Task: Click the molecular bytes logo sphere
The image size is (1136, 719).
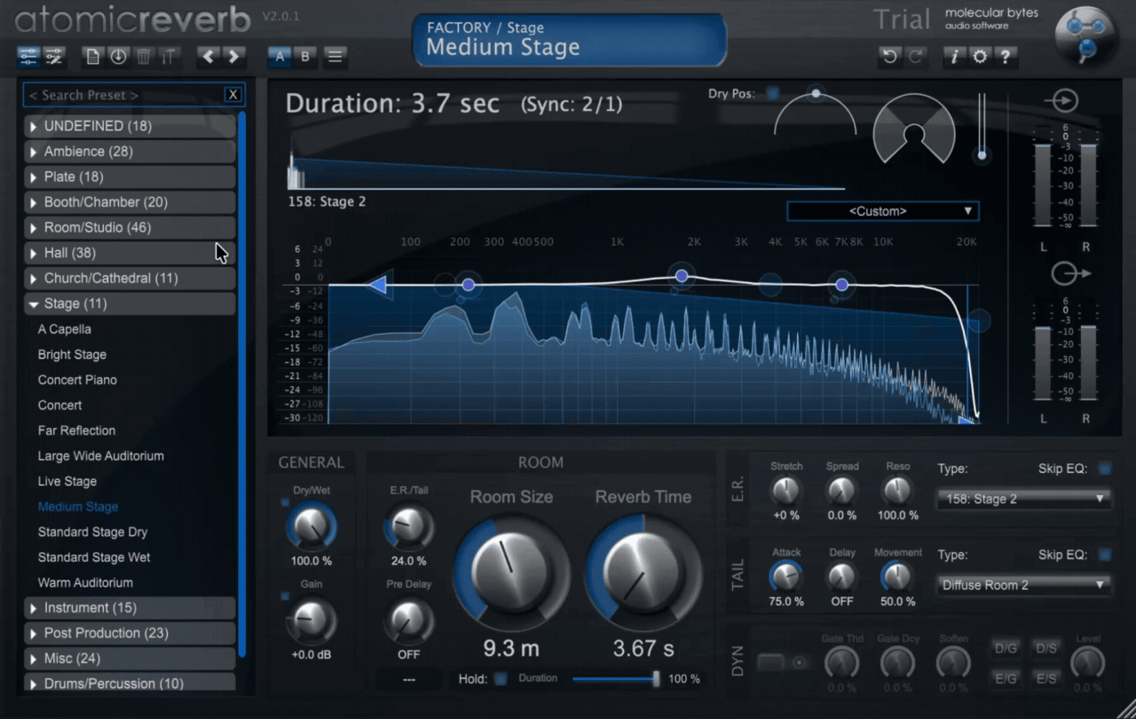Action: pyautogui.click(x=1085, y=36)
